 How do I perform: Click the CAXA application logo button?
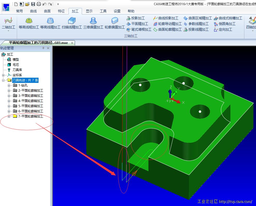click(x=6, y=7)
